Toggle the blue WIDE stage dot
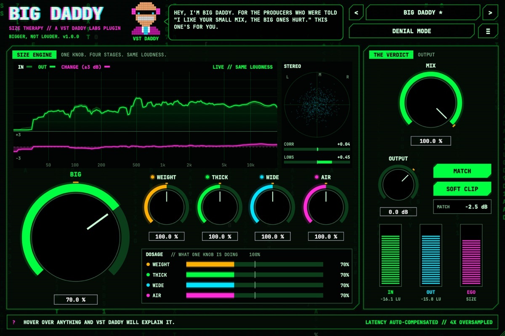This screenshot has height=336, width=505. (x=262, y=177)
